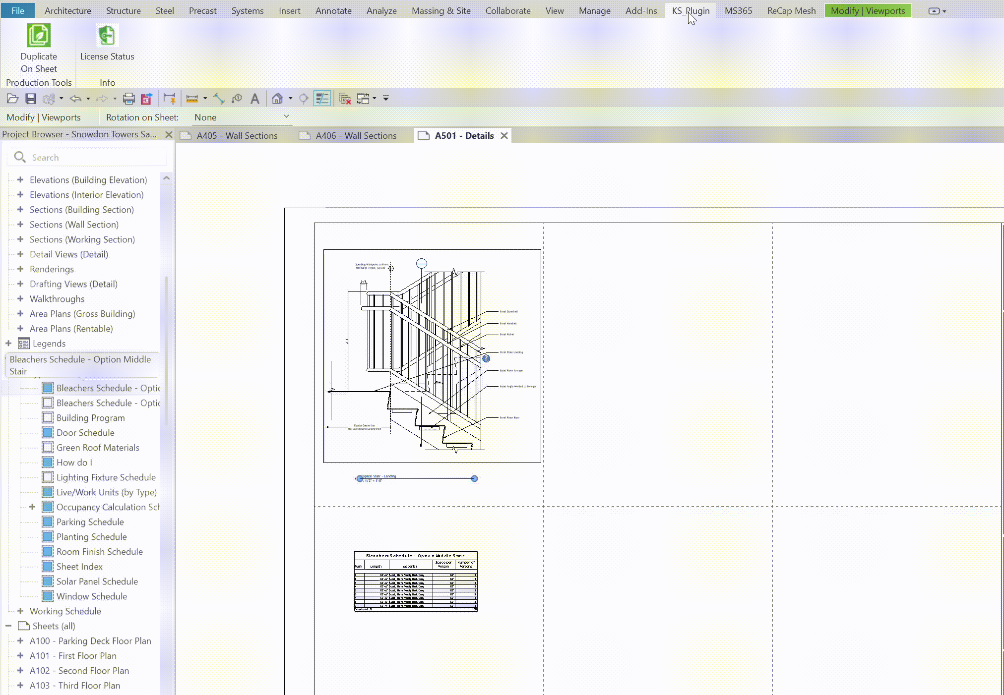This screenshot has height=695, width=1004.
Task: Open the Default 3D View house icon
Action: 277,99
